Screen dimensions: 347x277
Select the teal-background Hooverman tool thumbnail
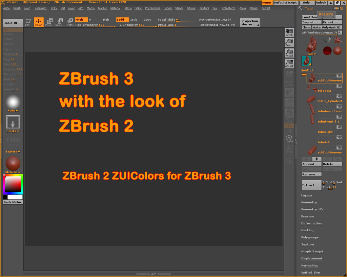pos(306,61)
